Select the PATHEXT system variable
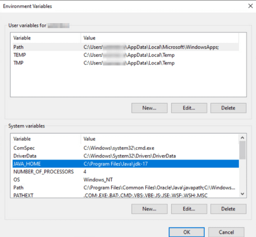 click(126, 195)
